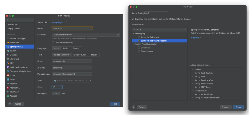Select the Jakarta EE generator icon

point(8,43)
